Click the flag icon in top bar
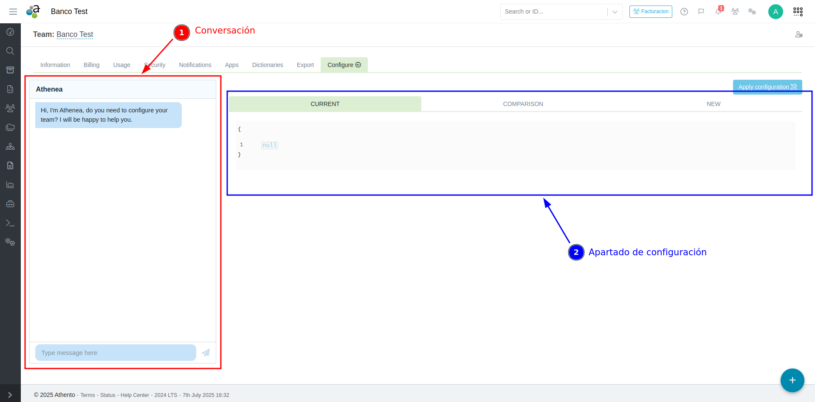815x402 pixels. click(701, 11)
